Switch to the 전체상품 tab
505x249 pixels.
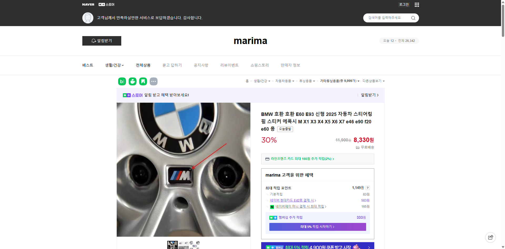pos(143,65)
